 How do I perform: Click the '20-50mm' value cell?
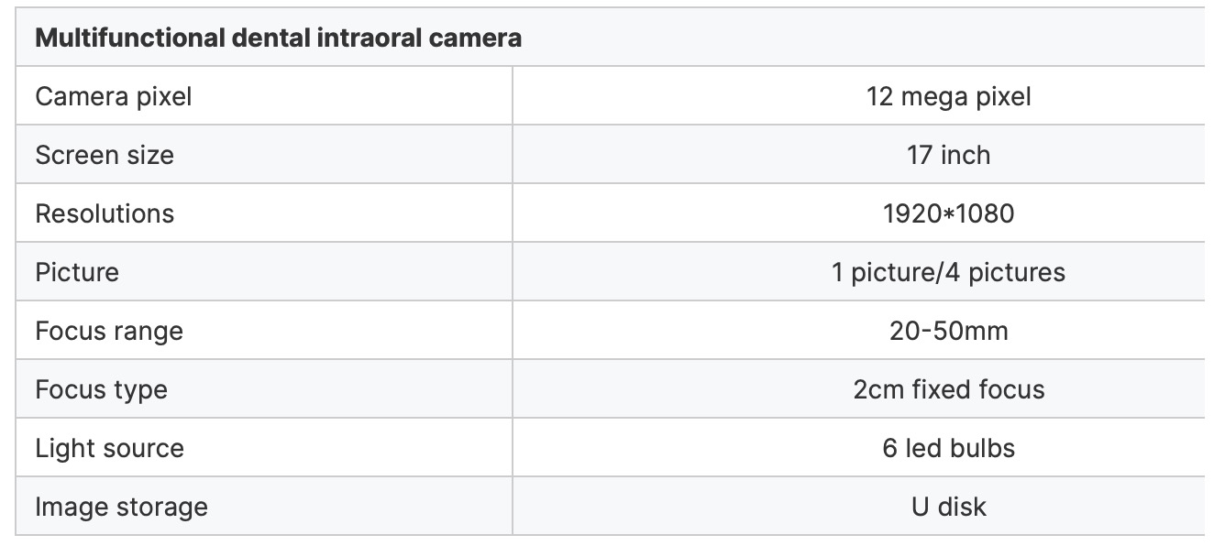pos(948,331)
